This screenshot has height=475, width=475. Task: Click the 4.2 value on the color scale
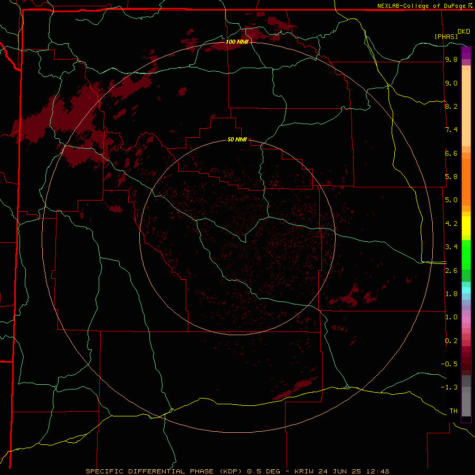[451, 224]
